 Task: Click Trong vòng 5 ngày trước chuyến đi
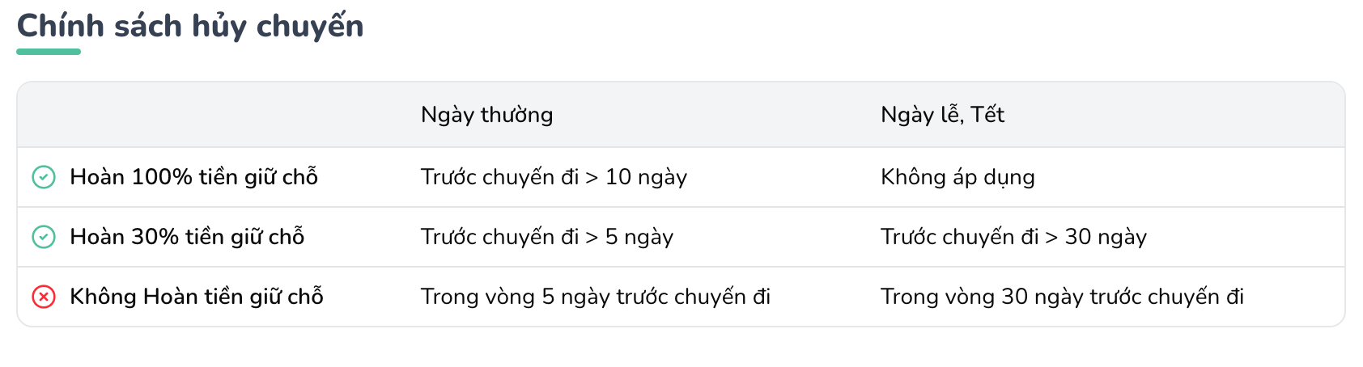pyautogui.click(x=596, y=297)
